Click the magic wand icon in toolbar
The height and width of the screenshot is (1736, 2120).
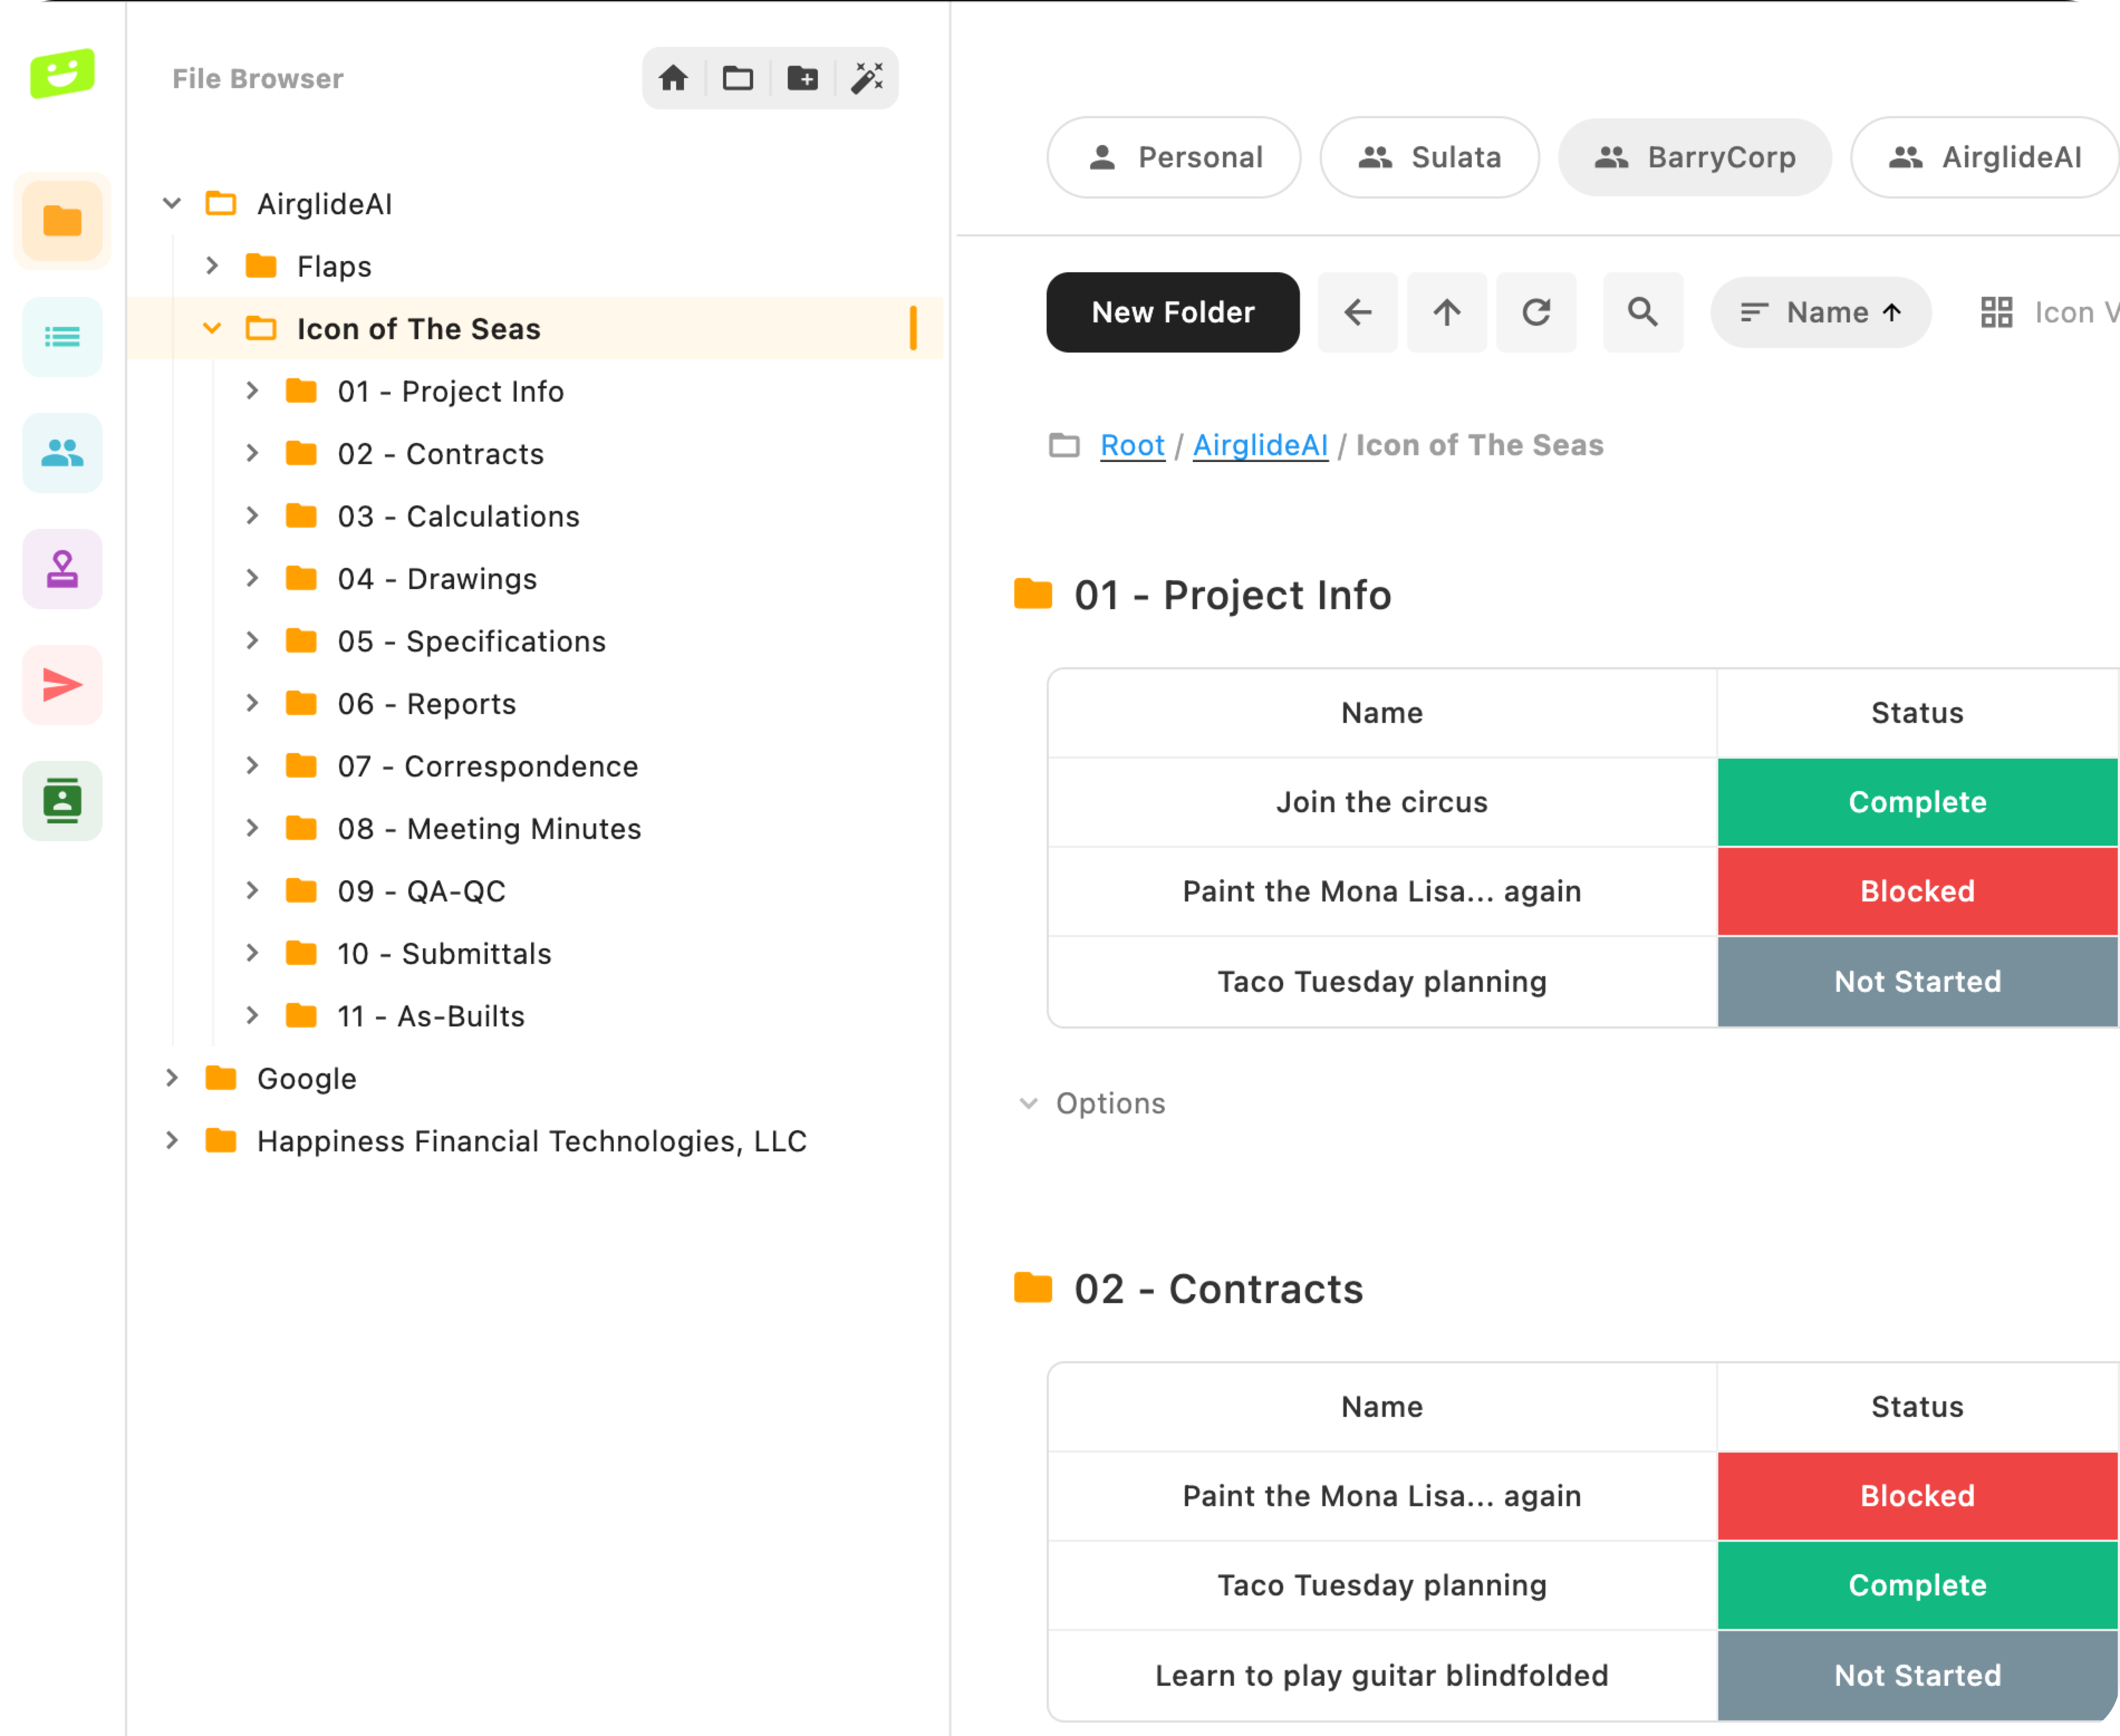coord(867,78)
